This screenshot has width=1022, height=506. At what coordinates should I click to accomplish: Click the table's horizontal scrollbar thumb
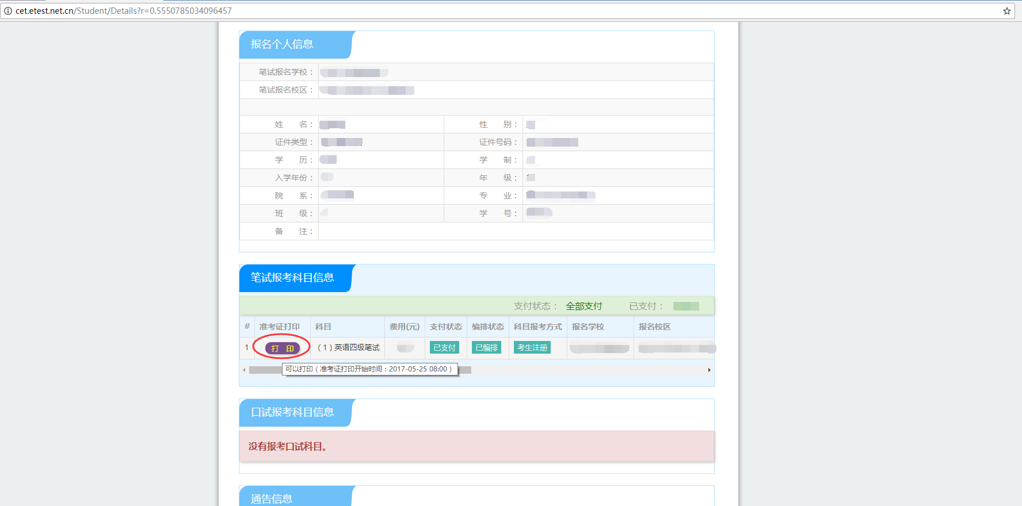tap(265, 370)
